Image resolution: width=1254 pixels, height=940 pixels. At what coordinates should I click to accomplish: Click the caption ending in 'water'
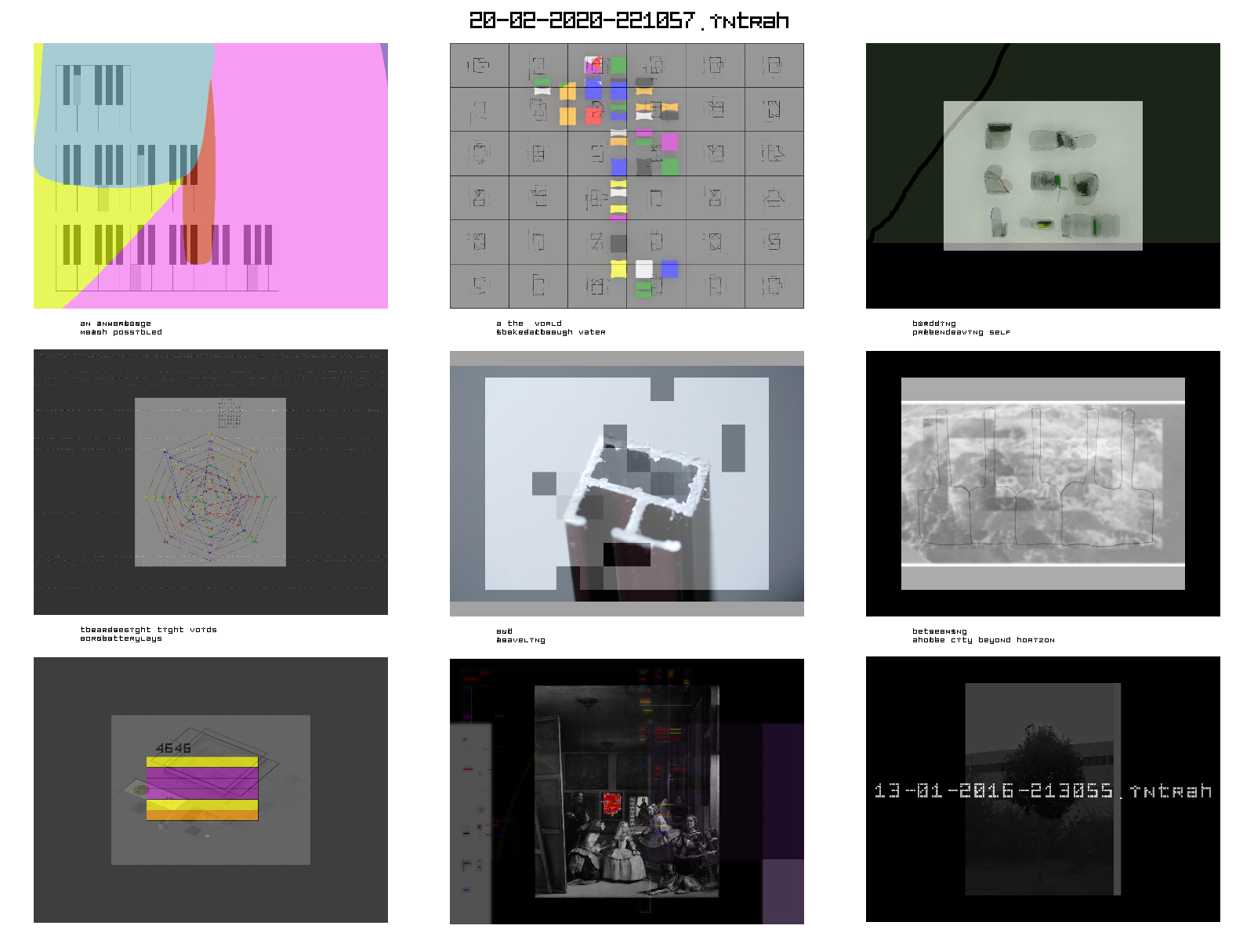tap(550, 332)
